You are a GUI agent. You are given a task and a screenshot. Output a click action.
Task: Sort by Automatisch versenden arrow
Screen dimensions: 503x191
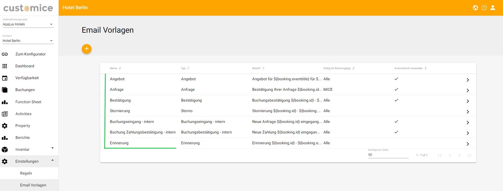point(426,68)
